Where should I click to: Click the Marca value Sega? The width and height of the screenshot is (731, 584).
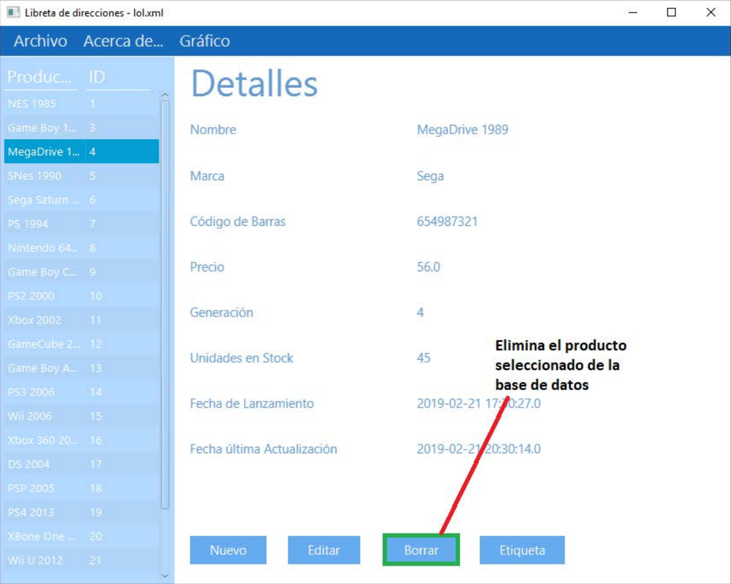point(430,176)
